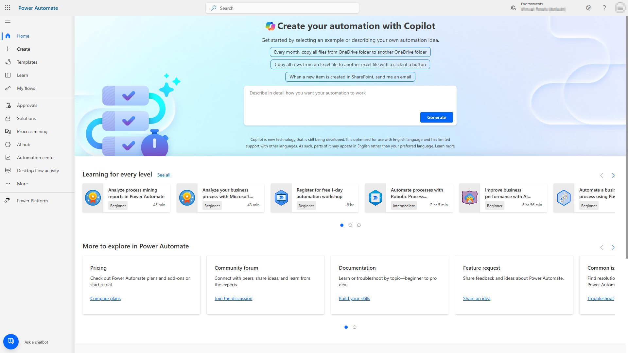
Task: Focus the top Search box
Action: 282,8
